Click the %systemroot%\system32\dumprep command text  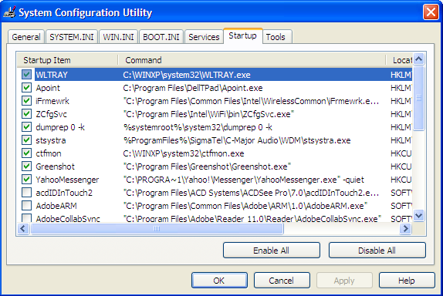coord(198,127)
